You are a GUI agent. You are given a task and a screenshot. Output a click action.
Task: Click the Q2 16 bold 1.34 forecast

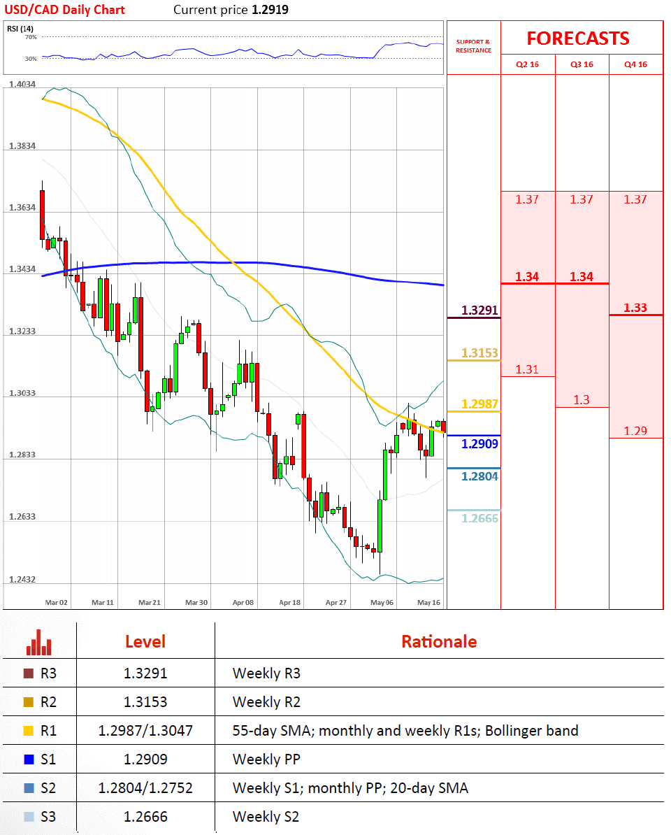click(527, 277)
